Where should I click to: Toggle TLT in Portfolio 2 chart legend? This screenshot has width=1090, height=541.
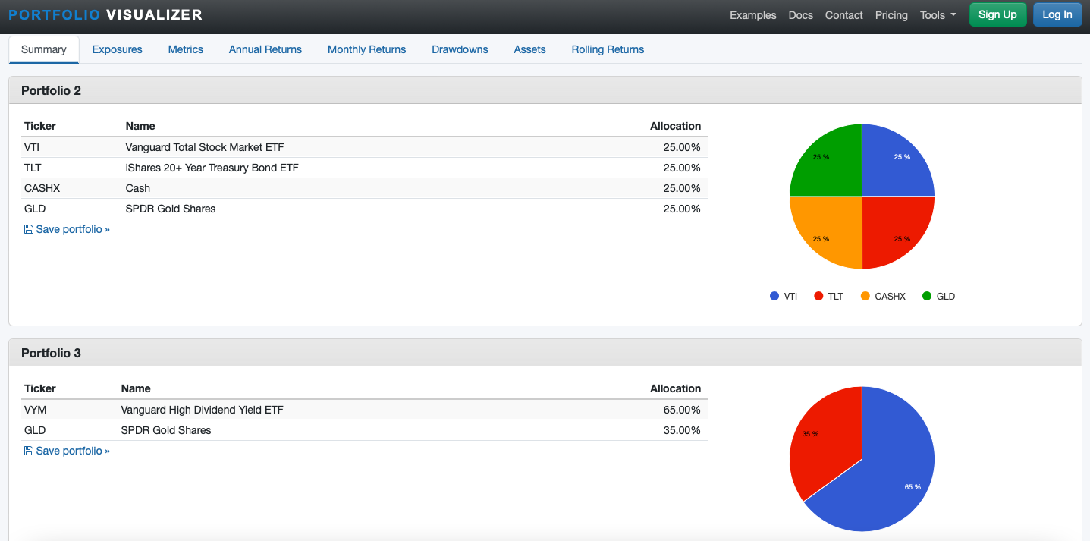pyautogui.click(x=828, y=297)
